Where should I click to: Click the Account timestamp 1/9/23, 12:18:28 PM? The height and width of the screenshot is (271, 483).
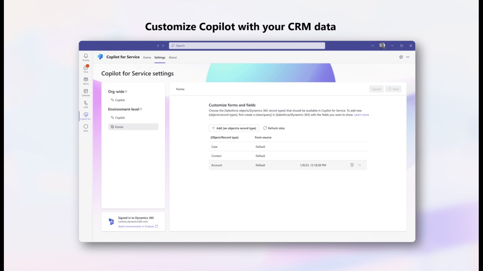click(x=313, y=165)
